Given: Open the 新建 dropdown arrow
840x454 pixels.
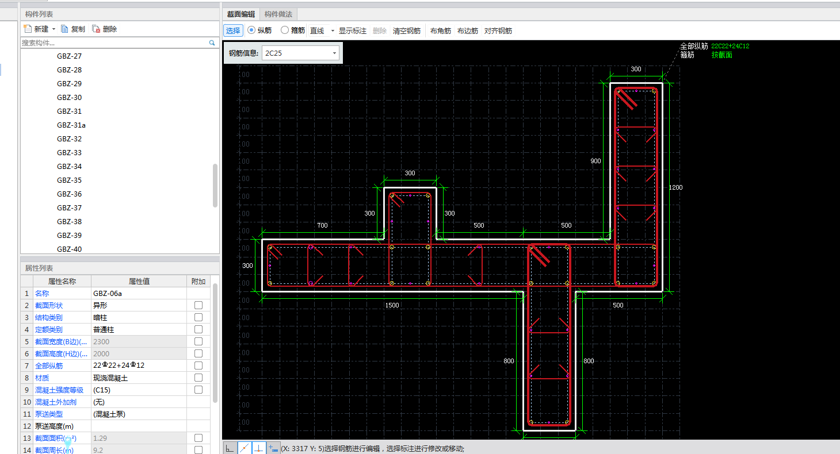Looking at the screenshot, I should [x=54, y=29].
